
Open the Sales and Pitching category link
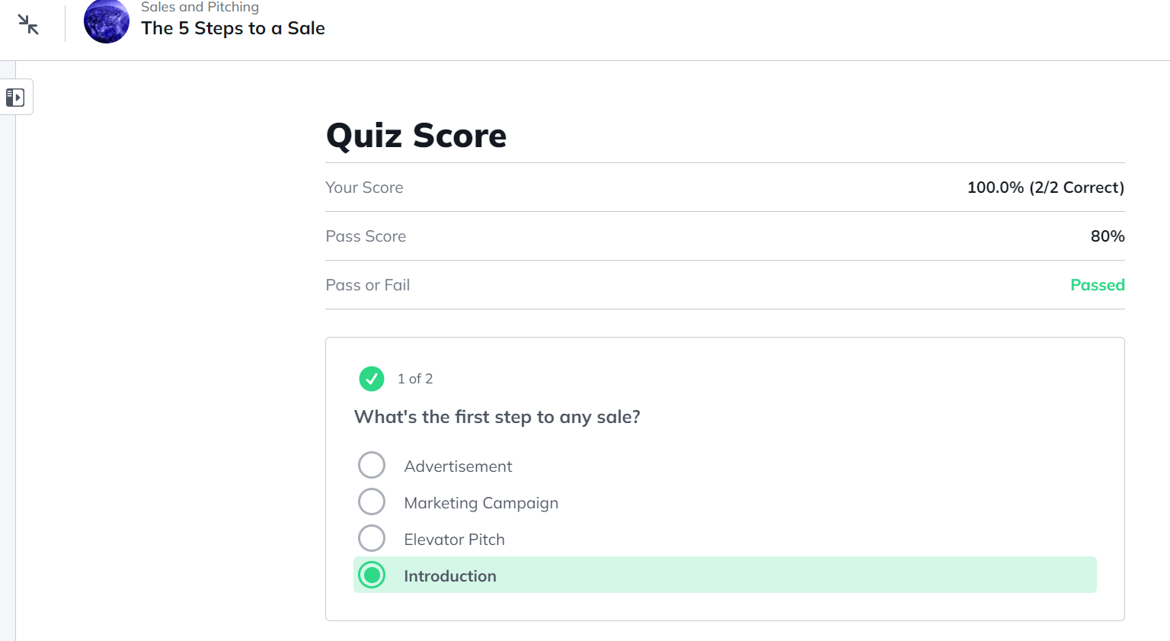point(200,8)
